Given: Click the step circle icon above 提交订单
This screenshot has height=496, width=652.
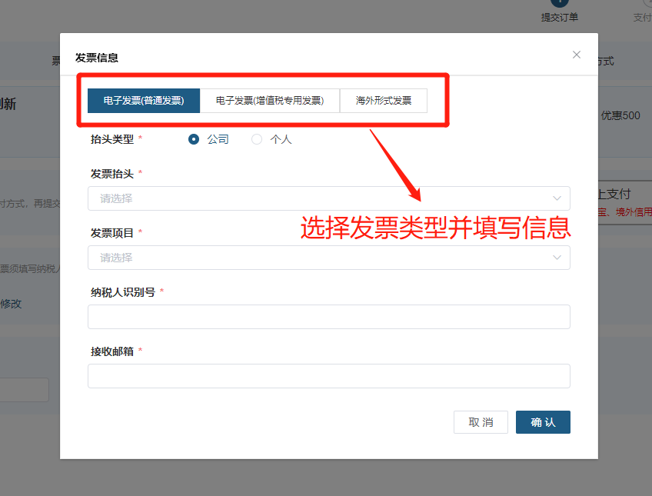Looking at the screenshot, I should point(558,3).
